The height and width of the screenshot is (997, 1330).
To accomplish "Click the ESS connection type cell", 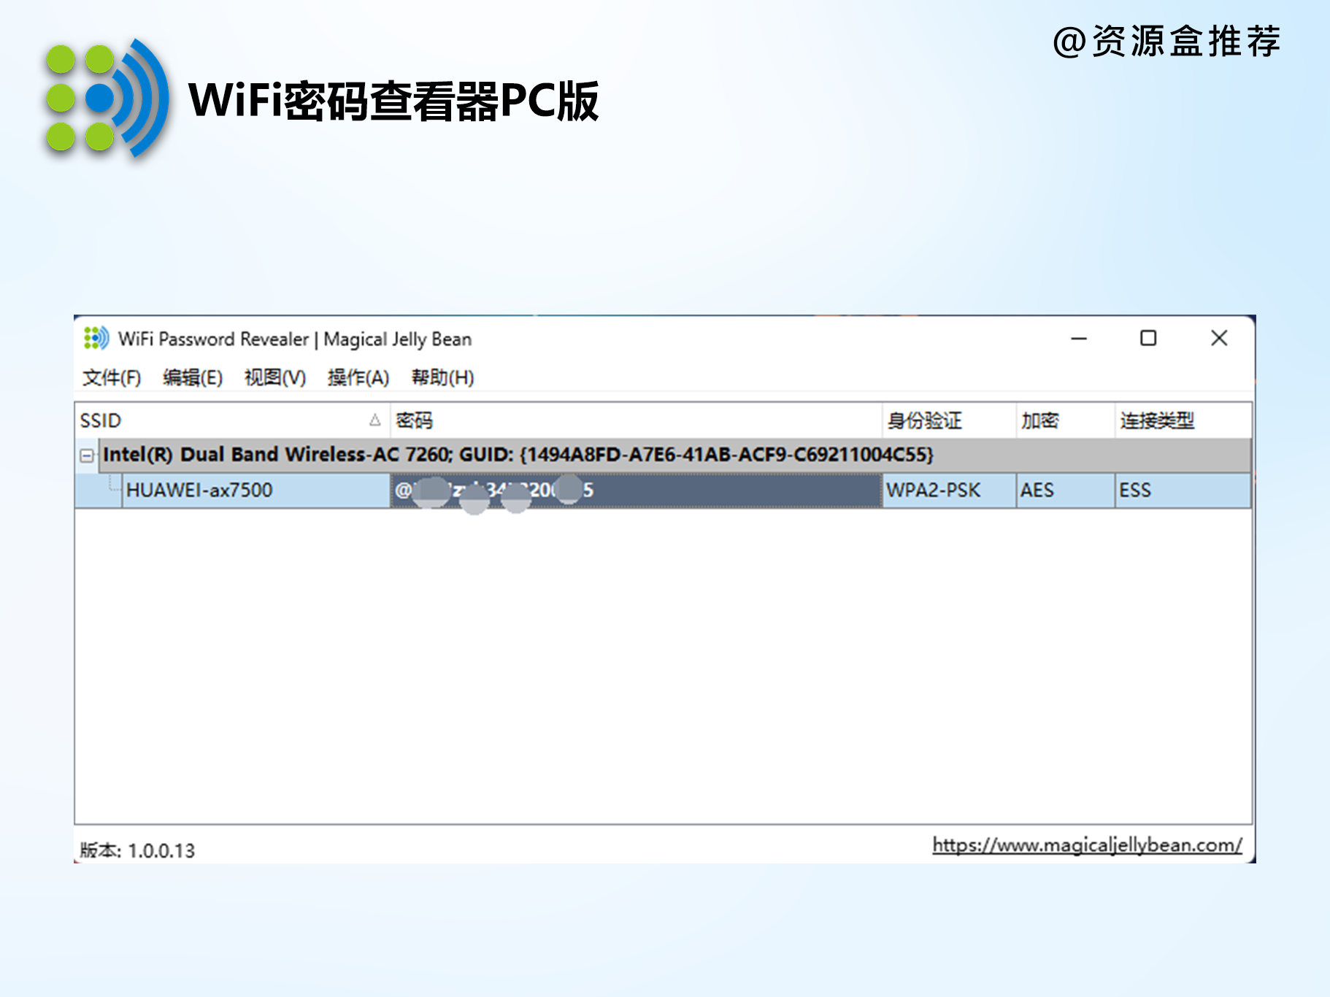I will point(1183,490).
